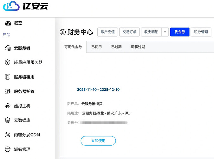Open 积分管理 points management
This screenshot has width=214, height=159.
[x=201, y=32]
